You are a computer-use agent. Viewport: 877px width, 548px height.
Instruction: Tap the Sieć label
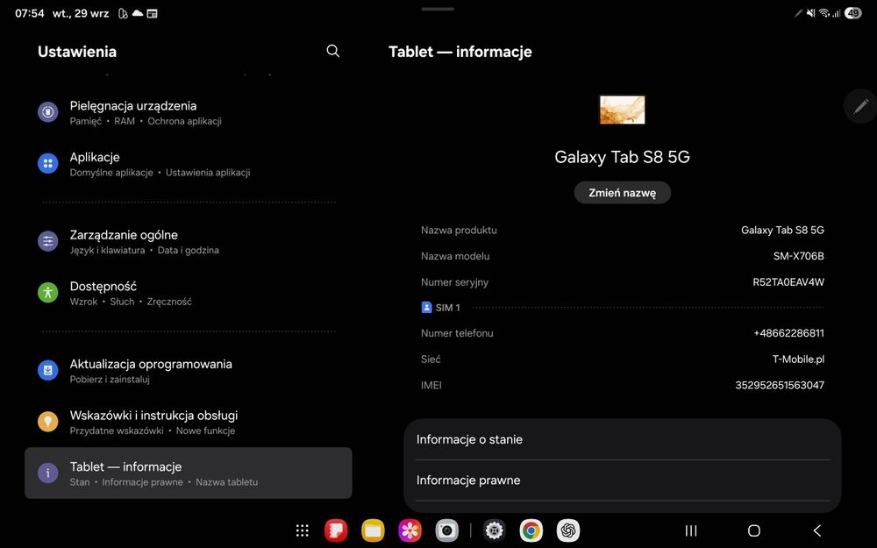pos(431,359)
